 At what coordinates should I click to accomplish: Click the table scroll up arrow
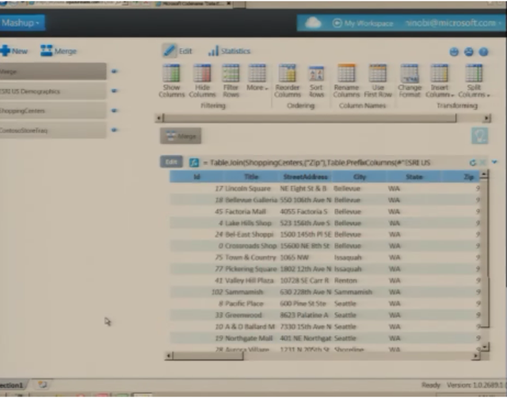coord(484,174)
